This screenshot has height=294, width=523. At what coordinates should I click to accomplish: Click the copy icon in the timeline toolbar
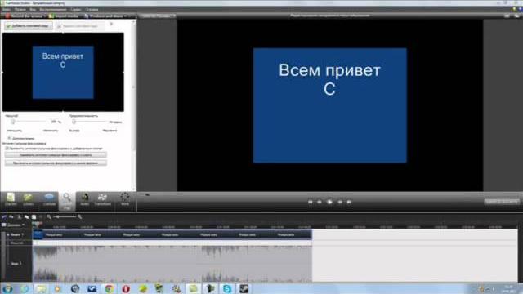pyautogui.click(x=34, y=217)
